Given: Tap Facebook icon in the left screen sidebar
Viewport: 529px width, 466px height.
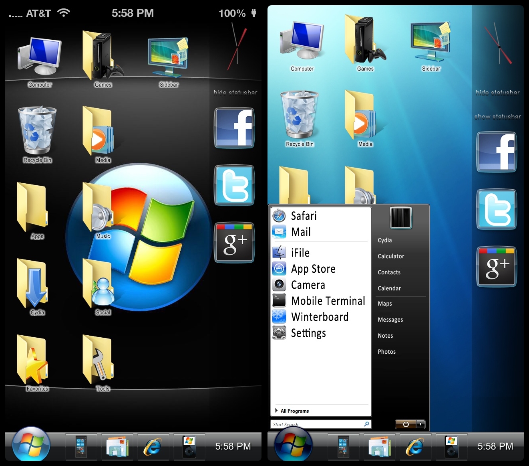Looking at the screenshot, I should coord(234,128).
